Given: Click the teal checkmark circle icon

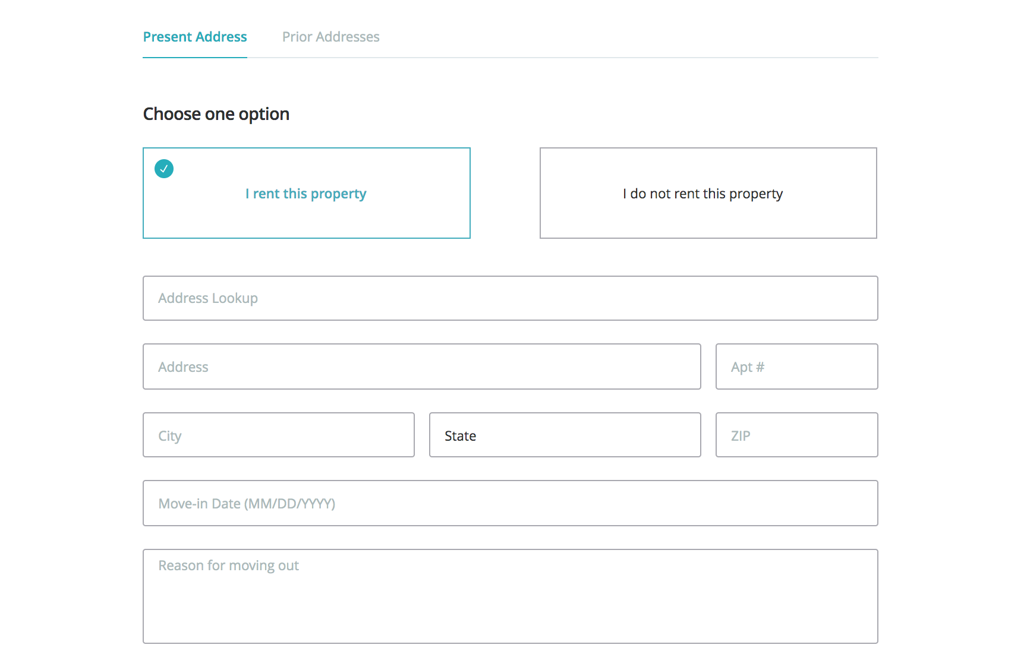Looking at the screenshot, I should tap(164, 169).
